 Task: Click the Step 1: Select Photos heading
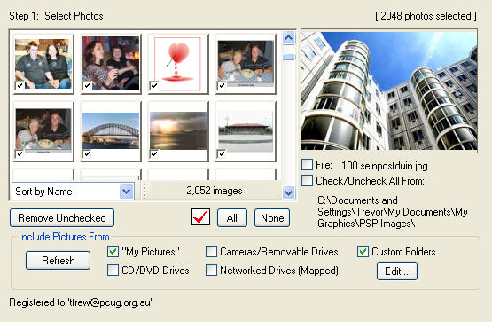(56, 16)
